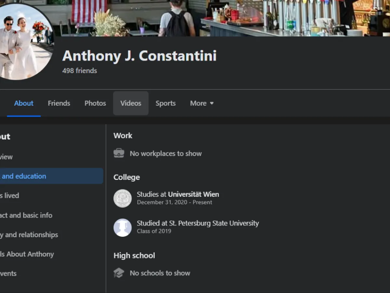
Task: Open the Universität Wien page link
Action: click(193, 194)
